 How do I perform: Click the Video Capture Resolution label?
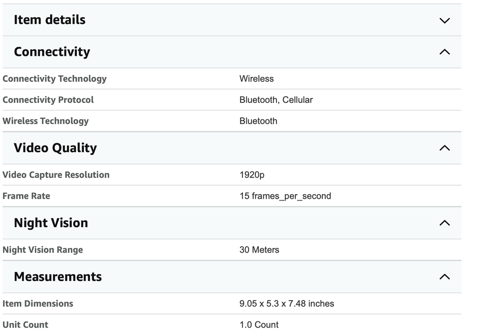pos(56,175)
